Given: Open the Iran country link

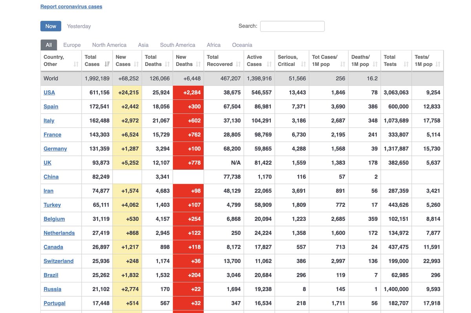Looking at the screenshot, I should [49, 191].
